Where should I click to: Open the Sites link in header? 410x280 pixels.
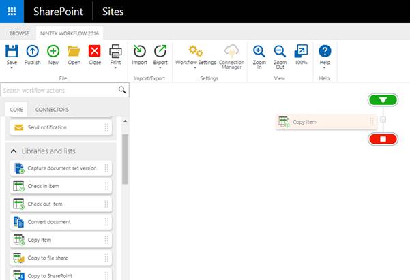click(113, 12)
